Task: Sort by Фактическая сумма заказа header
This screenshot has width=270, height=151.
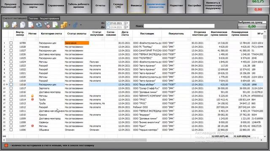Action: coord(219,34)
